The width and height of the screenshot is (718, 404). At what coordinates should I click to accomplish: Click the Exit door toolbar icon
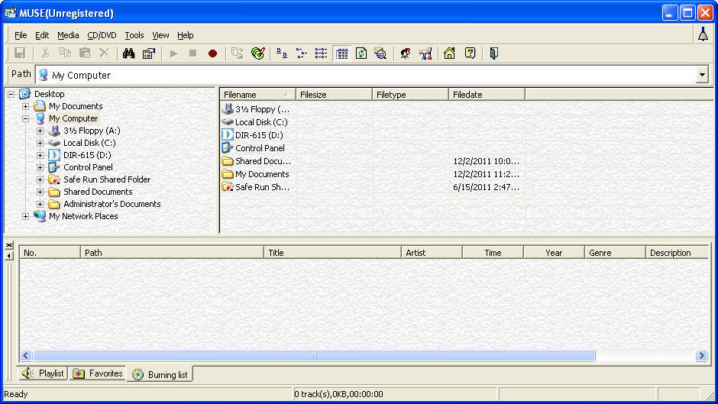tap(493, 53)
